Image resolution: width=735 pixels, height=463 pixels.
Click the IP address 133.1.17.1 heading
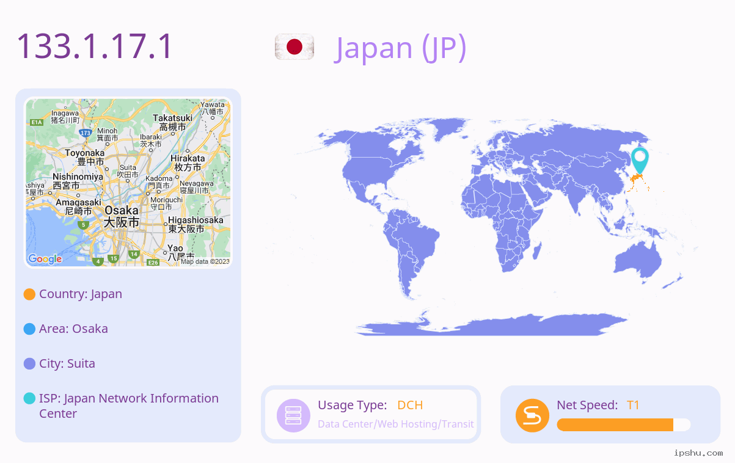coord(95,46)
